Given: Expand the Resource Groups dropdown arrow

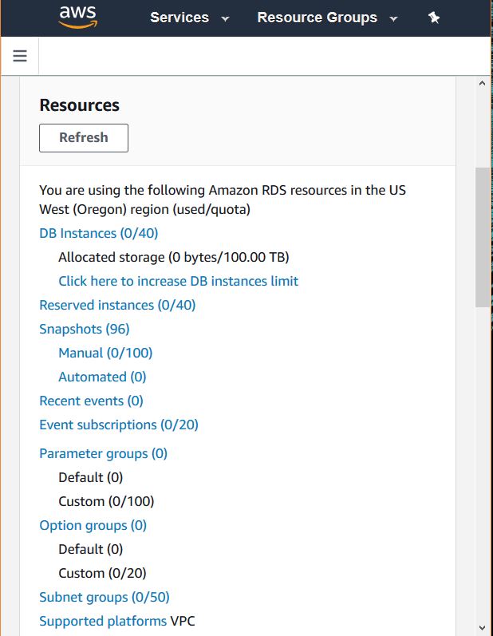Looking at the screenshot, I should pyautogui.click(x=393, y=18).
